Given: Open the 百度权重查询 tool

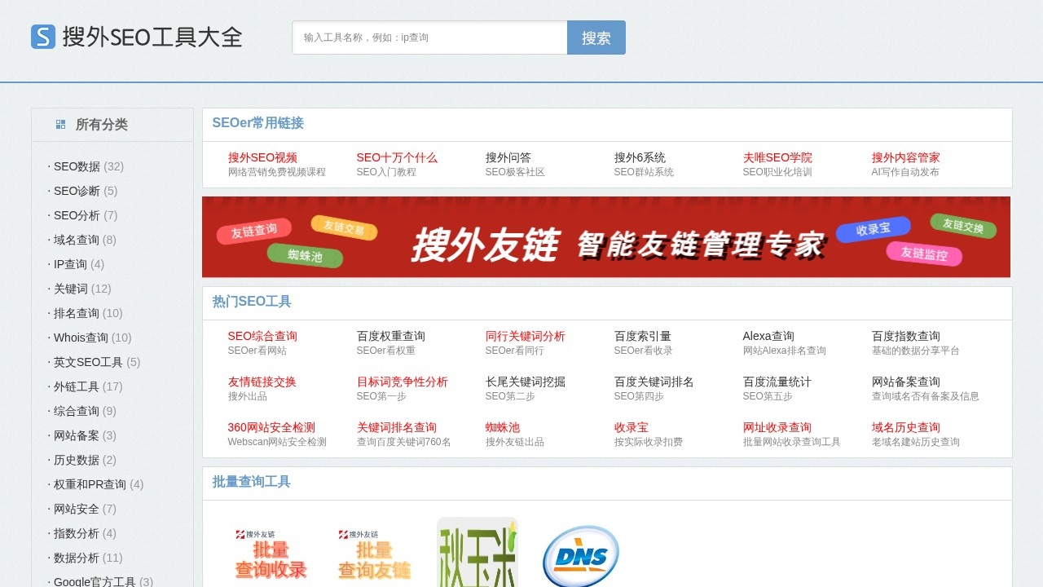Looking at the screenshot, I should tap(391, 336).
